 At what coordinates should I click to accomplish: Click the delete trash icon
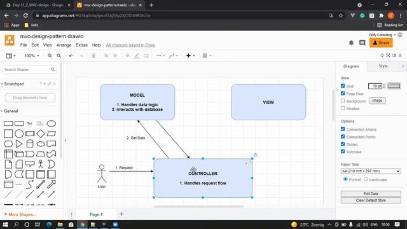tap(93, 56)
